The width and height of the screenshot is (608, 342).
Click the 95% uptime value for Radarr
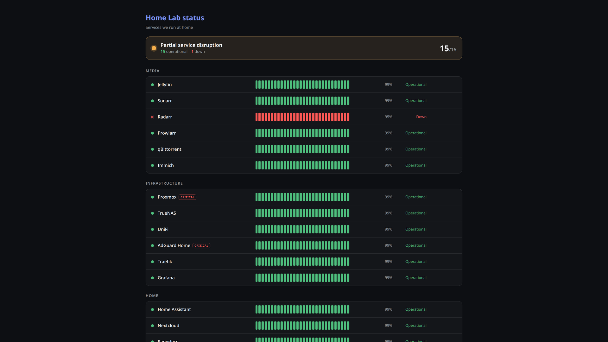pyautogui.click(x=388, y=117)
